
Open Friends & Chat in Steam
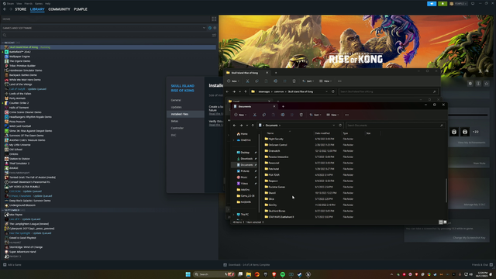point(482,265)
